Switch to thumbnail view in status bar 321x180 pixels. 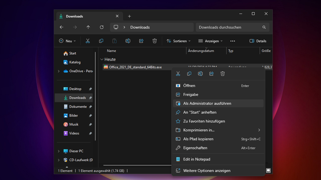[268, 170]
